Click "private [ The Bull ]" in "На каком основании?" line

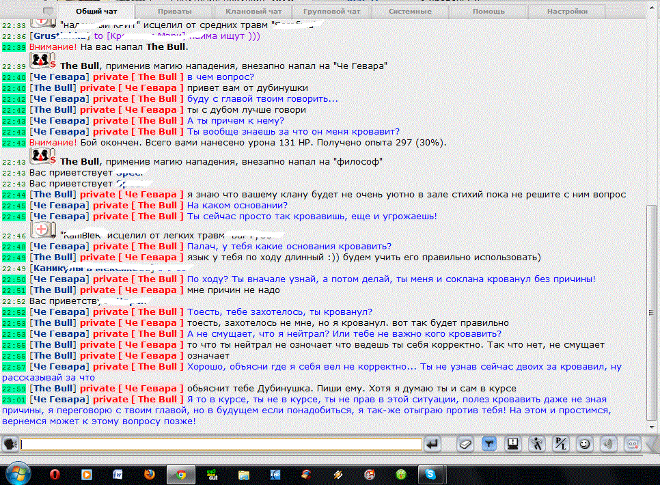coord(138,206)
